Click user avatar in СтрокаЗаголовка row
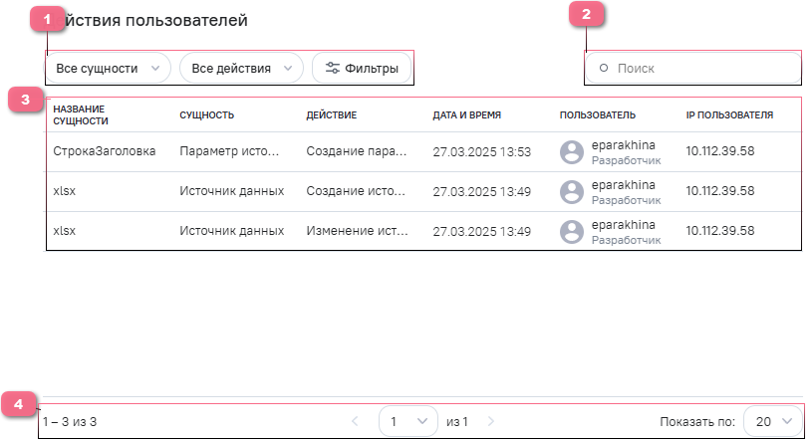The image size is (806, 441). pyautogui.click(x=571, y=151)
